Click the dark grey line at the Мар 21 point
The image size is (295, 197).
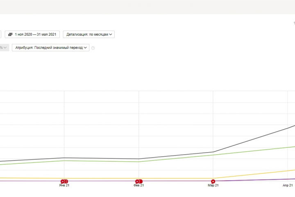point(213,152)
